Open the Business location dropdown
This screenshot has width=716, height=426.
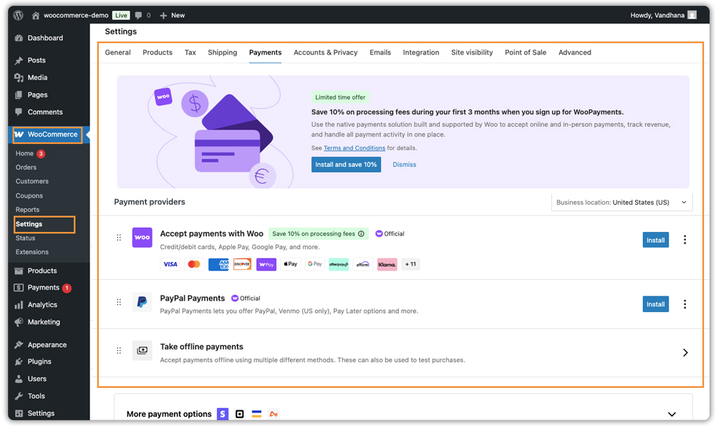click(x=621, y=202)
